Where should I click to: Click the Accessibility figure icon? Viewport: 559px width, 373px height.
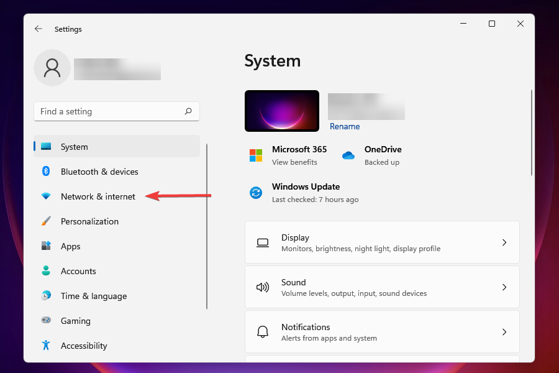pyautogui.click(x=46, y=345)
